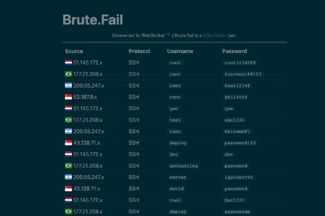The image size is (325, 216).
Task: Select the password value 1q2w3e4r5t
Action: pos(239,178)
